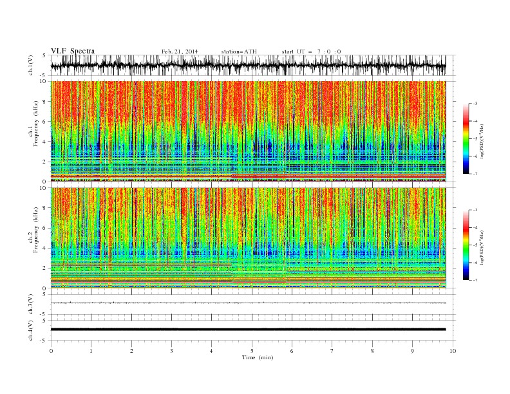Screen dimensions: 510x394
Task: Click time axis tick label '7'
Action: [332, 351]
